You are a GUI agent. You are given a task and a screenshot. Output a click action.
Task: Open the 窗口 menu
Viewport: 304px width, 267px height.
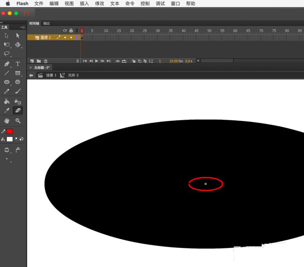[x=176, y=3]
